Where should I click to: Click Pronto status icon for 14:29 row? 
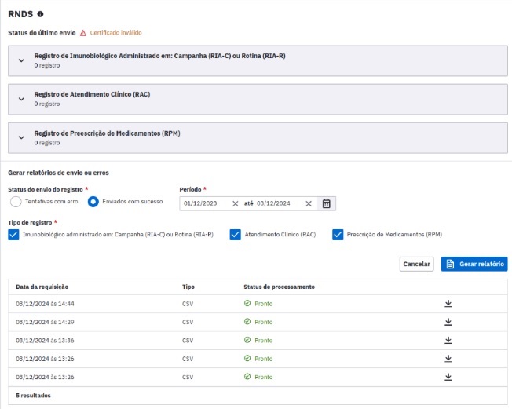[x=247, y=322]
